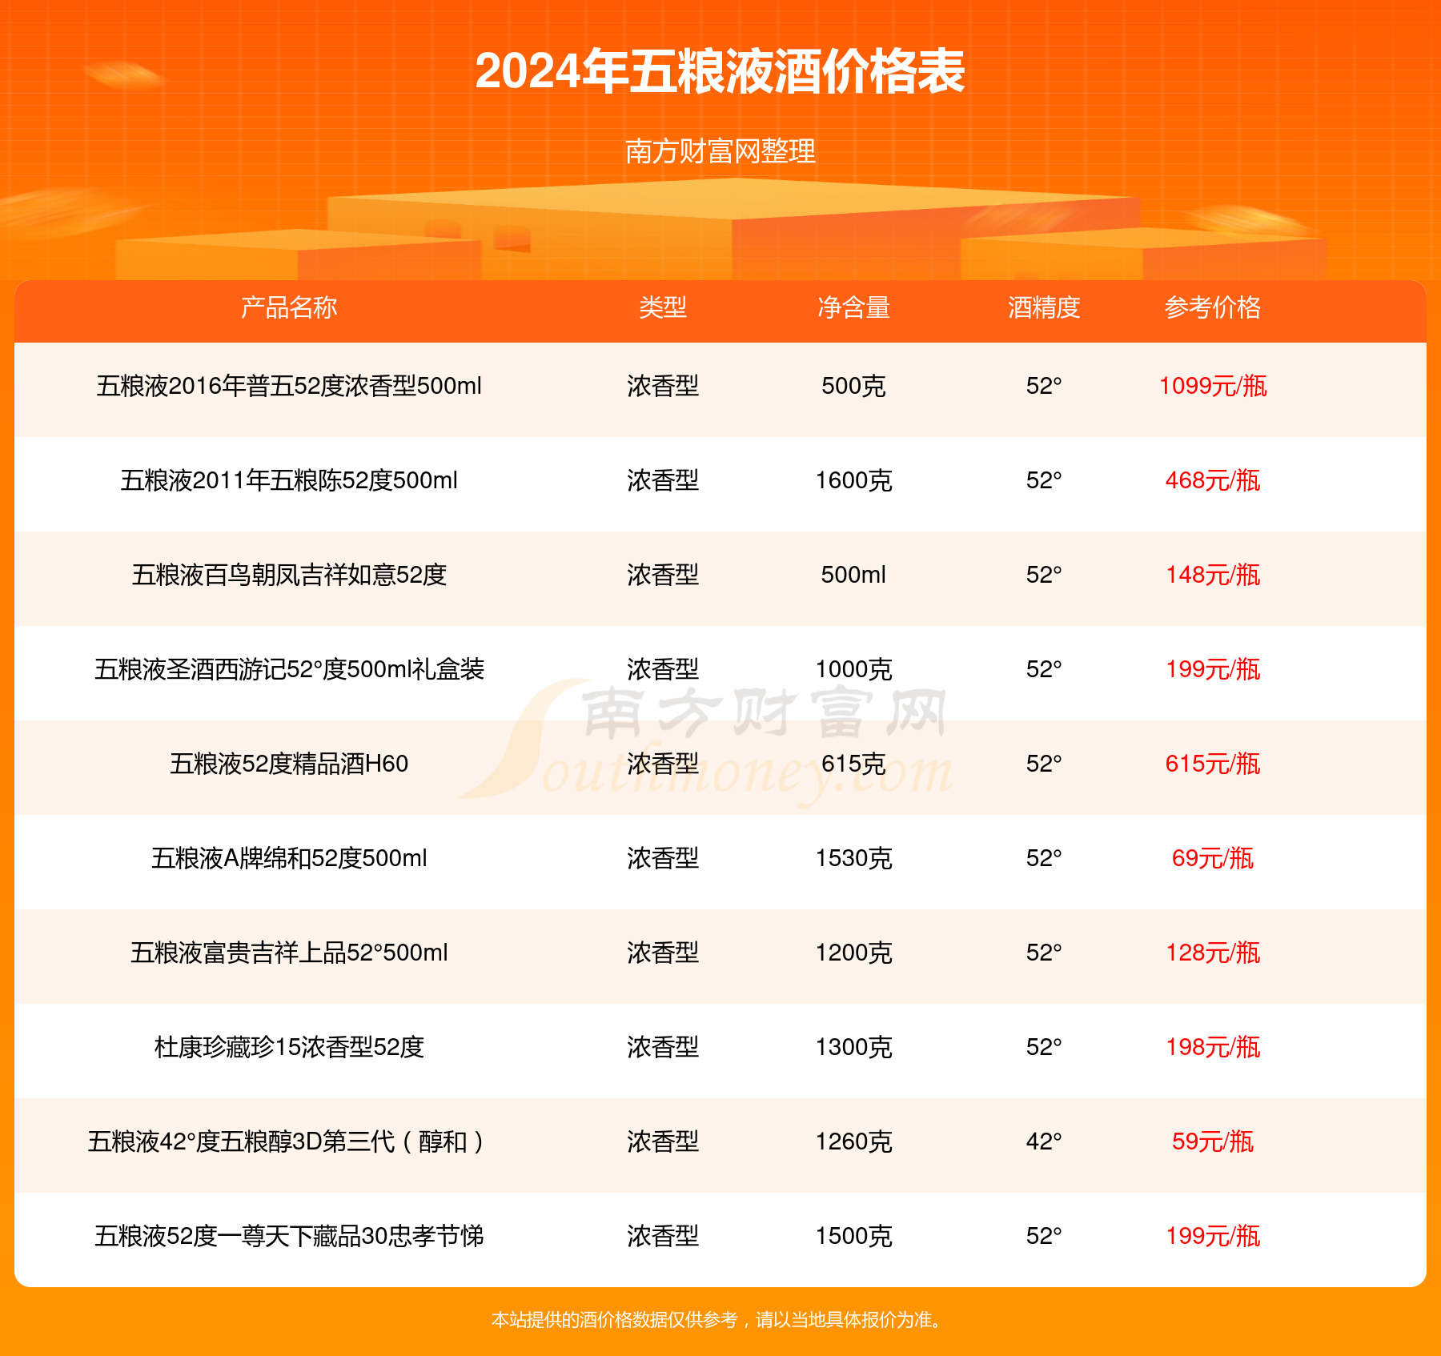Click the 净含量 column header
The height and width of the screenshot is (1356, 1441).
coord(853,307)
